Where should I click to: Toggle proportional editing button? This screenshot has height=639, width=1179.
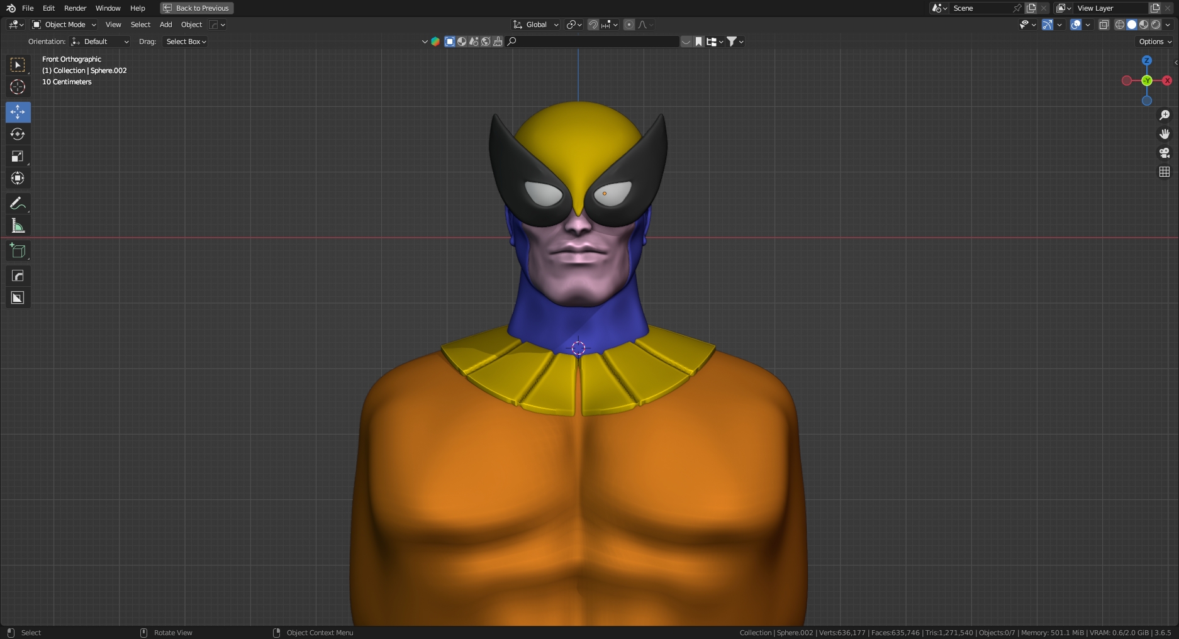click(629, 25)
